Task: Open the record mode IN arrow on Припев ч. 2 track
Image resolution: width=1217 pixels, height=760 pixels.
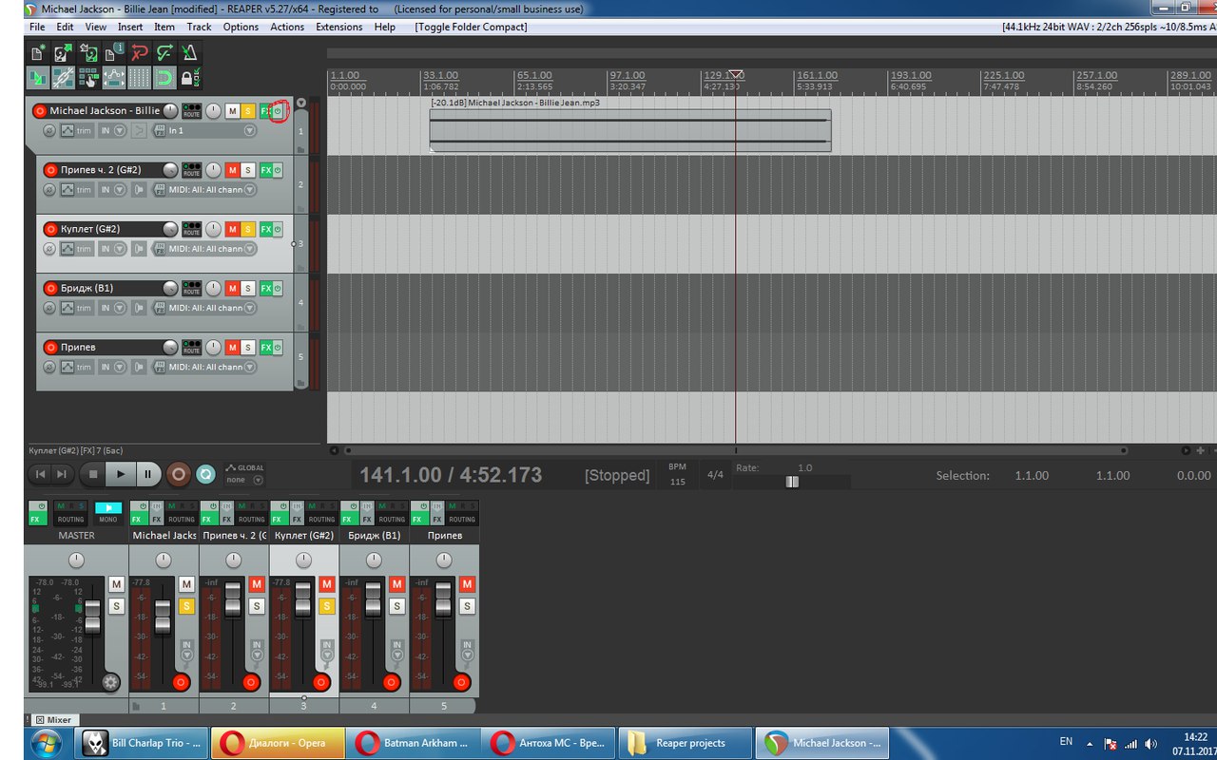Action: 120,190
